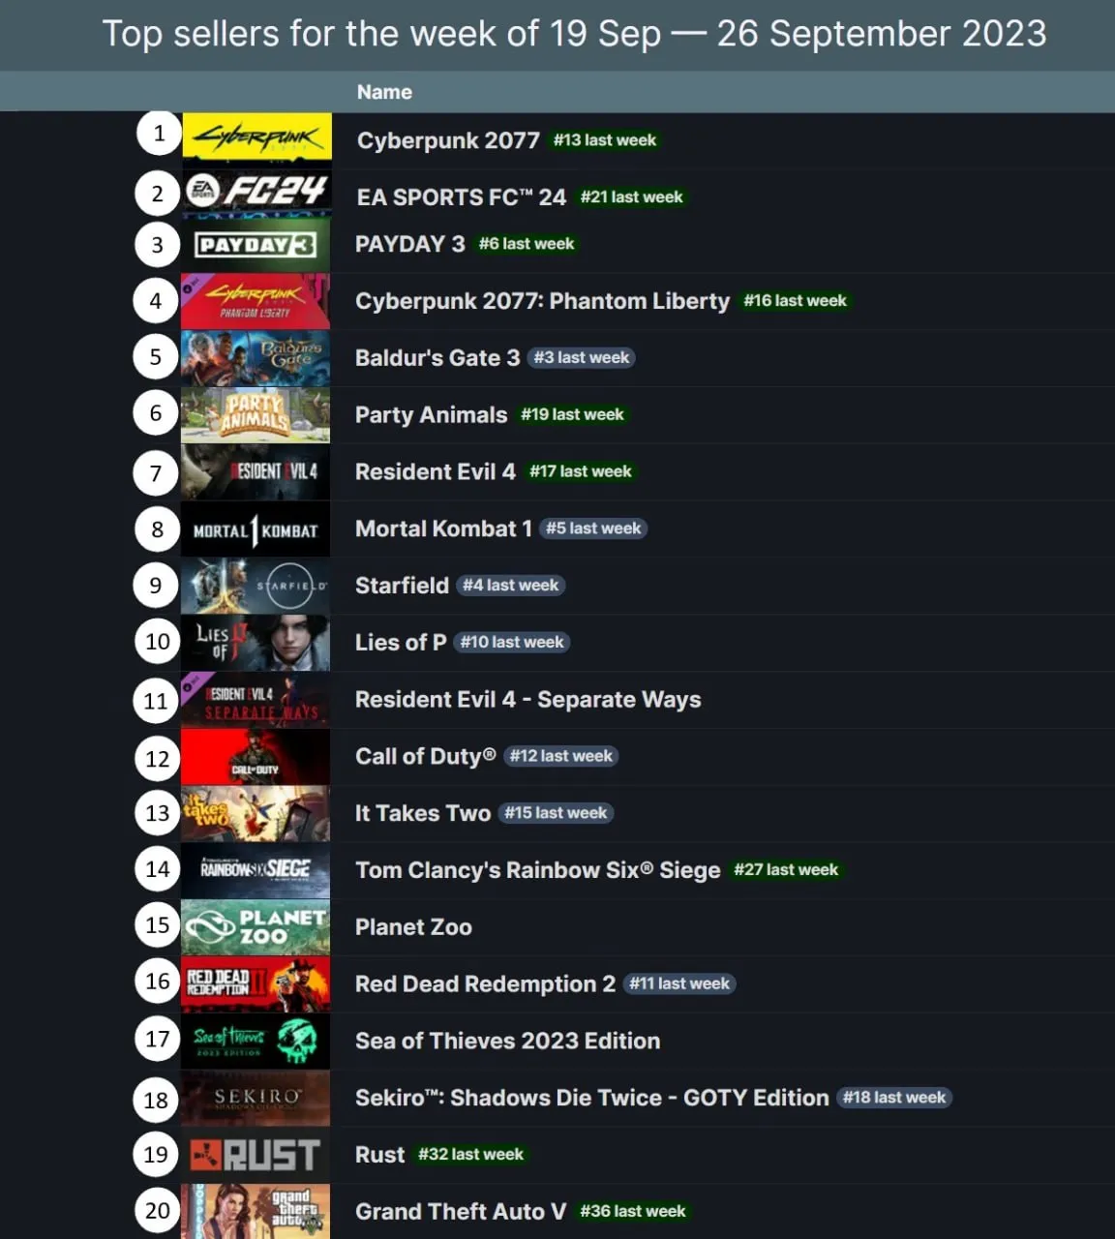The image size is (1115, 1239).
Task: Open the Mortal Kombat 1 title
Action: [443, 529]
